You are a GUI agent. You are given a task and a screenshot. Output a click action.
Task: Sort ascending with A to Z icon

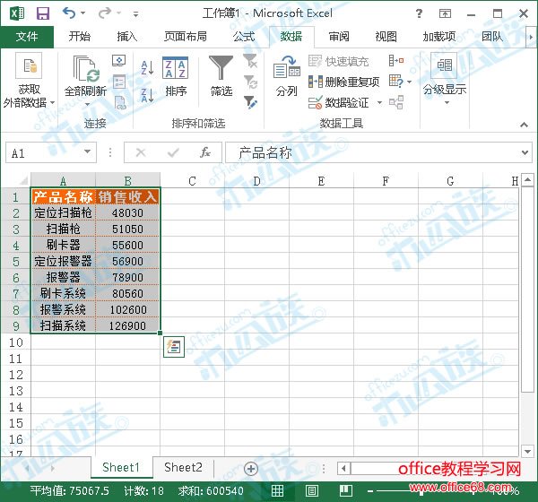(x=148, y=67)
